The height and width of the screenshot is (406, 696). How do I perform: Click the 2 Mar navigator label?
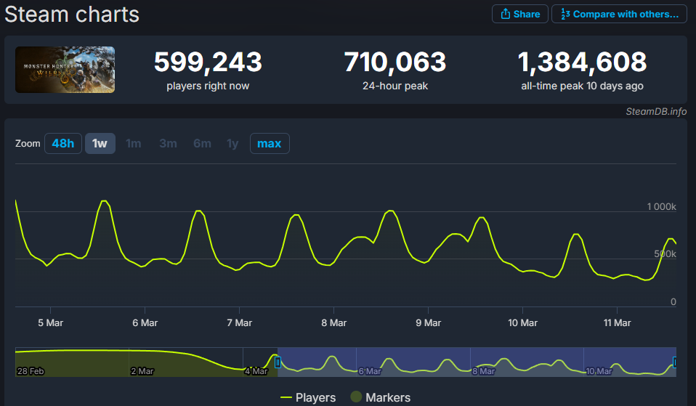point(142,371)
